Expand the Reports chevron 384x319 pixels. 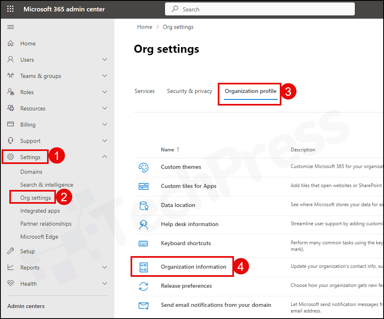tap(105, 267)
